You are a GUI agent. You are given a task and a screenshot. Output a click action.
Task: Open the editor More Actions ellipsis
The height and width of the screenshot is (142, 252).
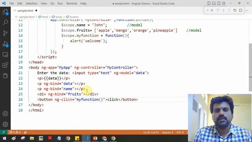click(x=247, y=11)
